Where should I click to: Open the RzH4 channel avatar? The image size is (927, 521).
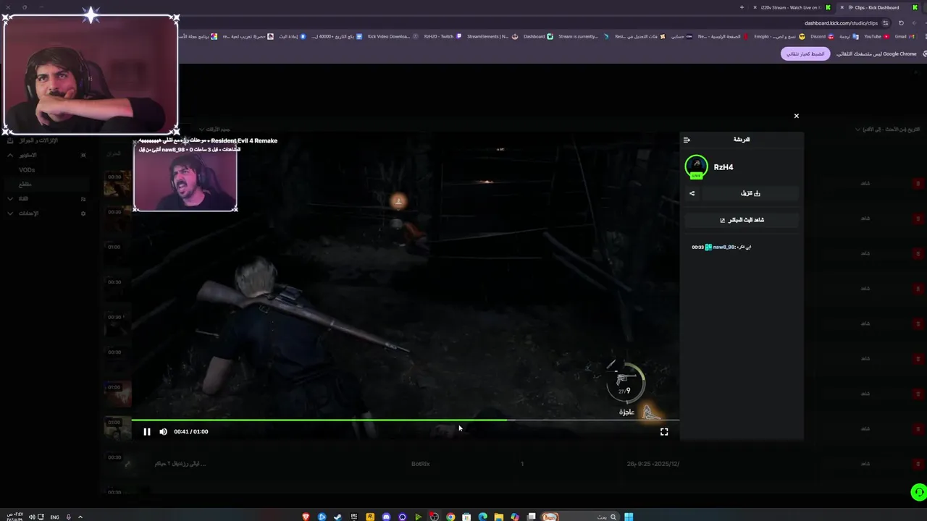coord(696,166)
